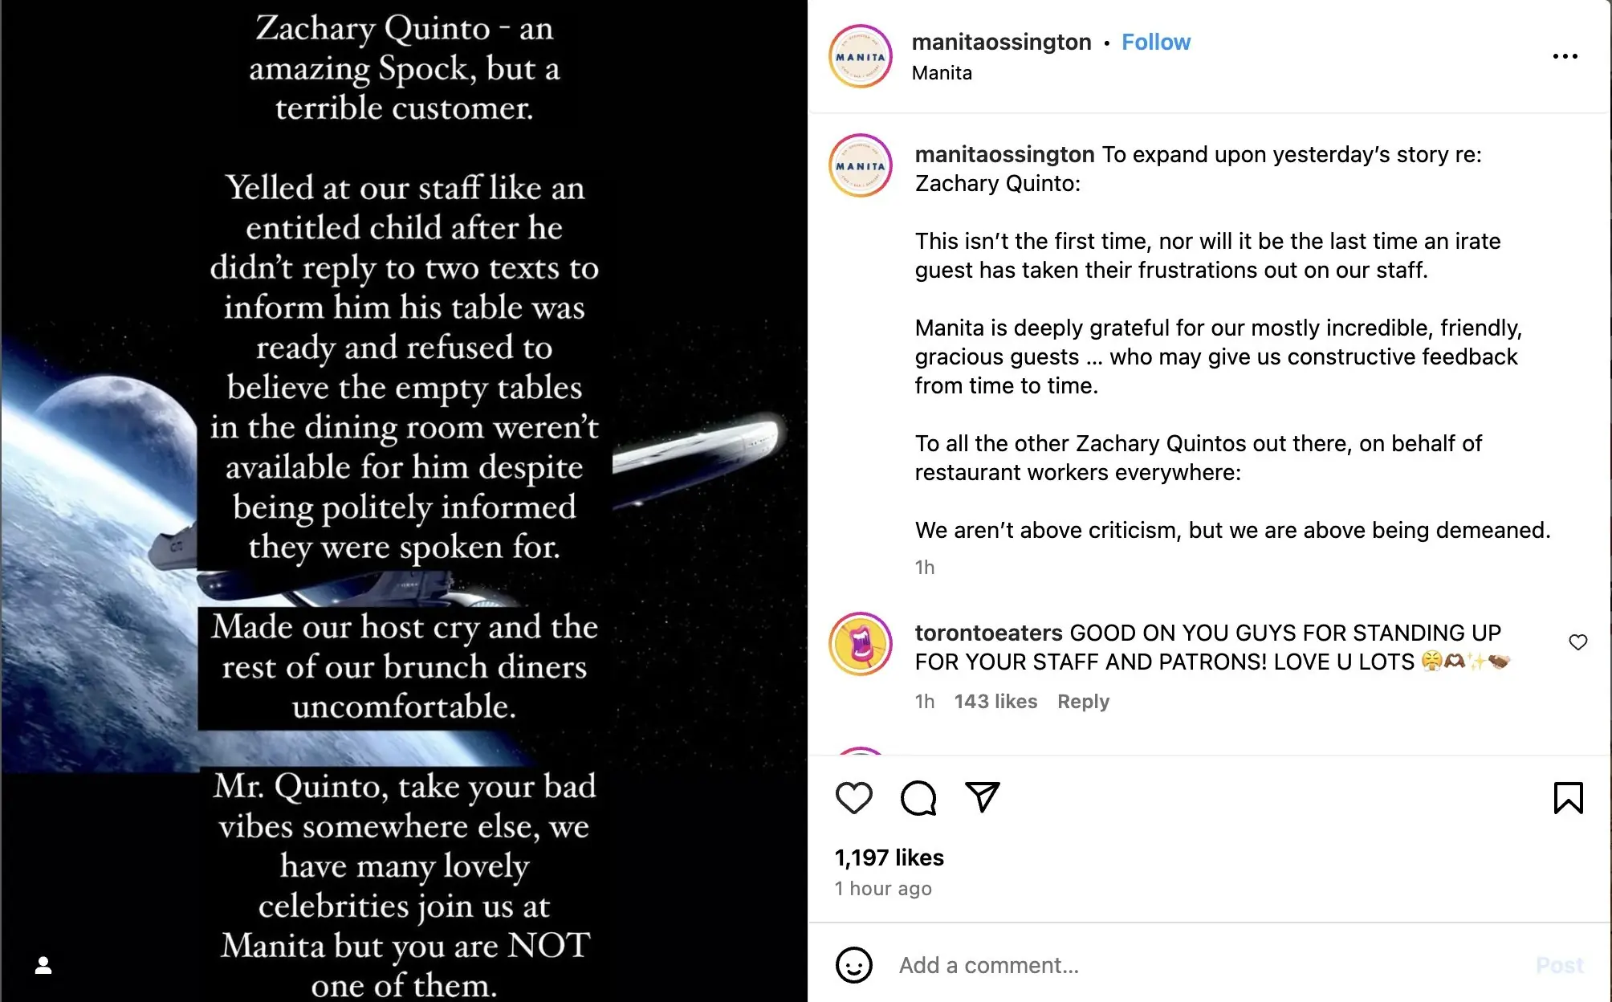
Task: Open the three-dot more options menu
Action: tap(1565, 56)
